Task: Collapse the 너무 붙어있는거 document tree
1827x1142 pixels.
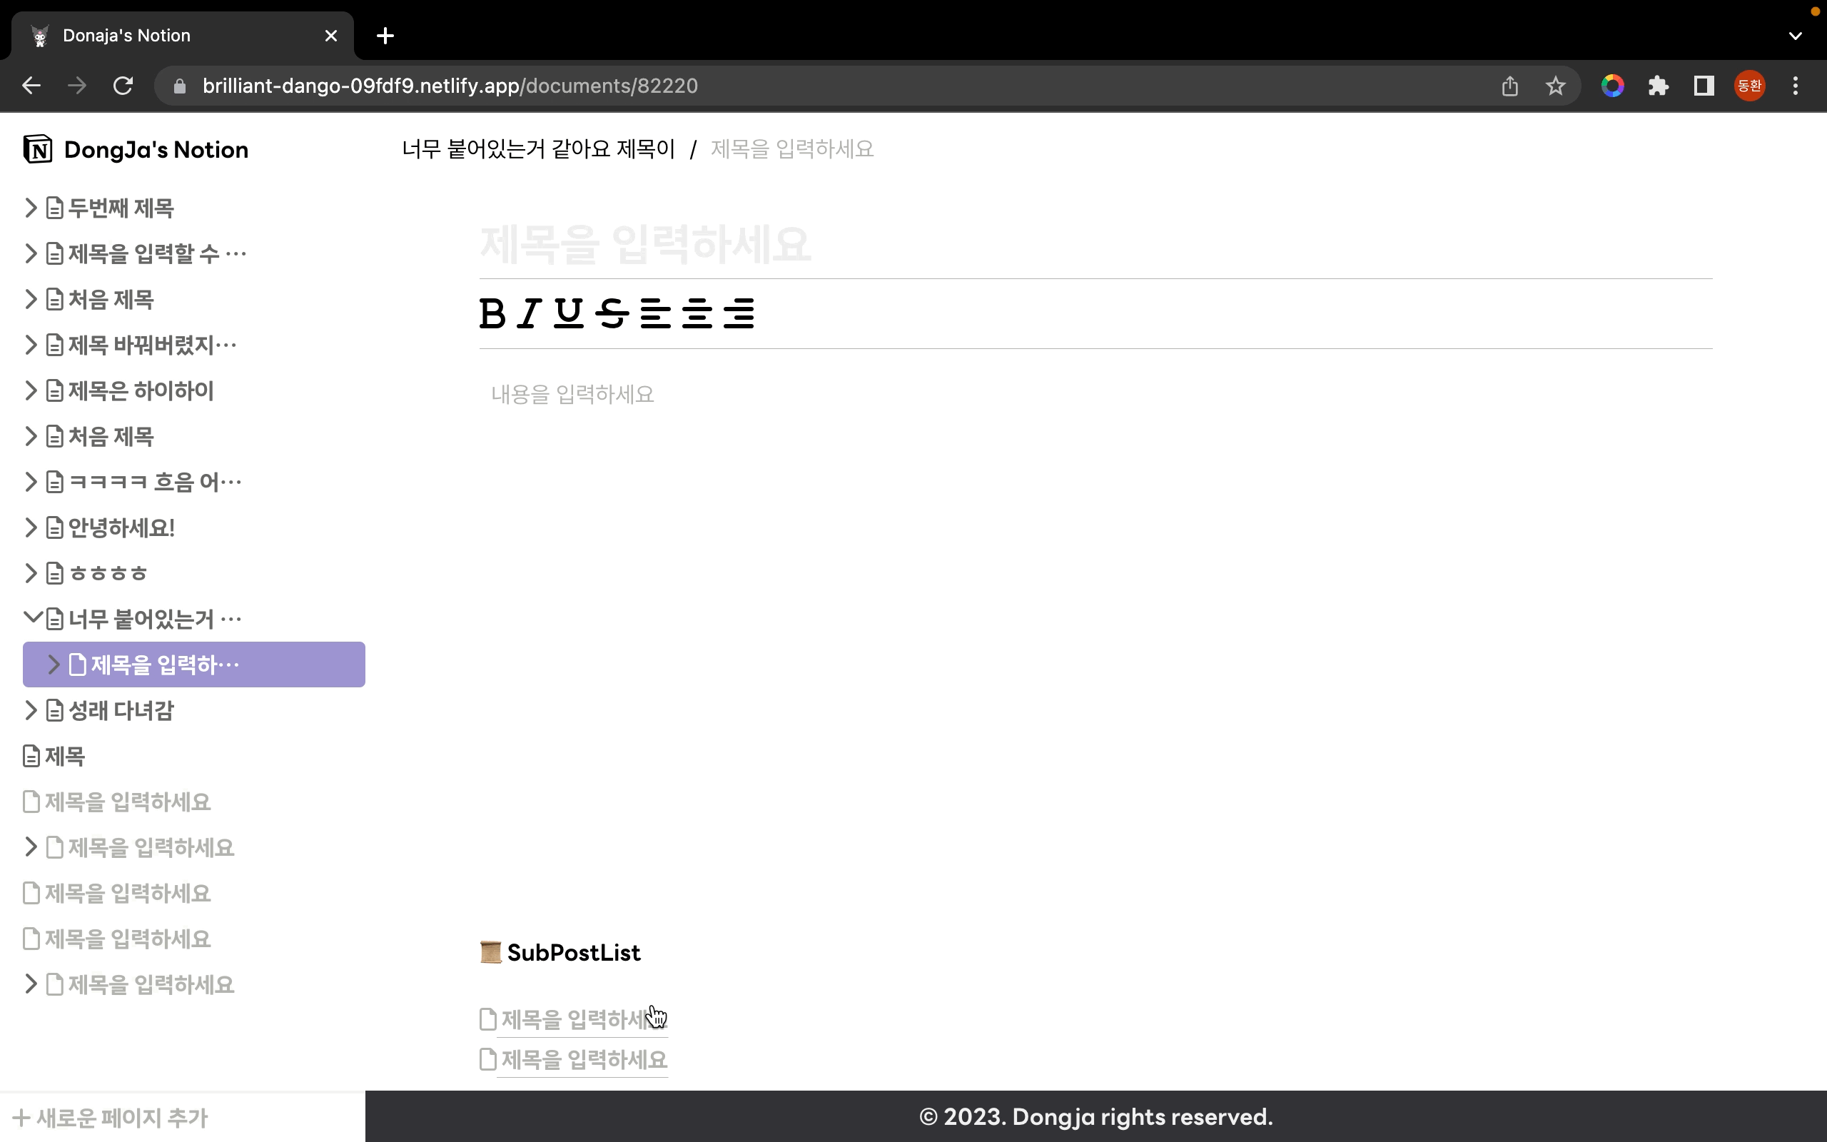Action: (x=31, y=618)
